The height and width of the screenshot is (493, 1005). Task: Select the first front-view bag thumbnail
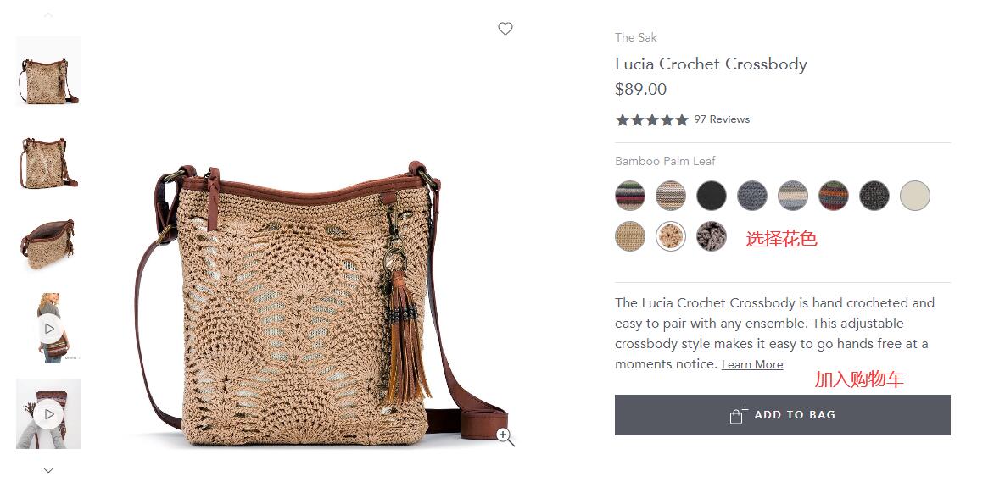48,70
